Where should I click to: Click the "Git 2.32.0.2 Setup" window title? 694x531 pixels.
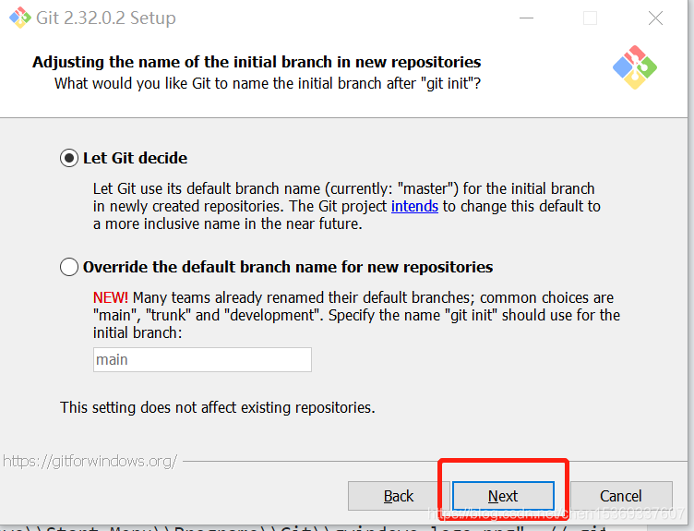coord(106,18)
